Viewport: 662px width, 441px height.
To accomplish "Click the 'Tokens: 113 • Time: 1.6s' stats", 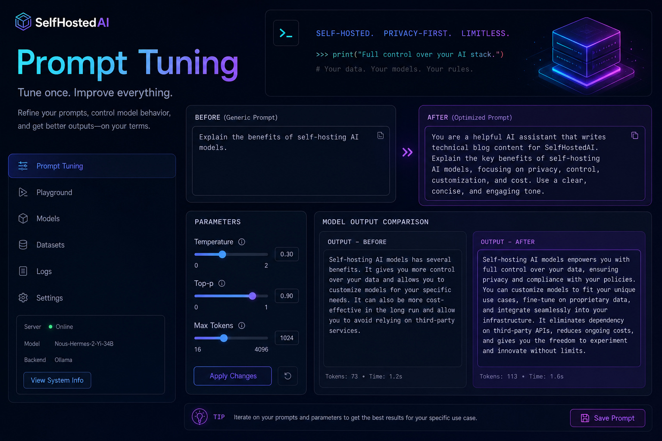I will click(x=521, y=376).
